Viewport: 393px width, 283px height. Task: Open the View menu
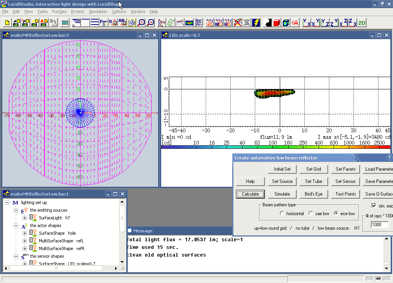[28, 12]
